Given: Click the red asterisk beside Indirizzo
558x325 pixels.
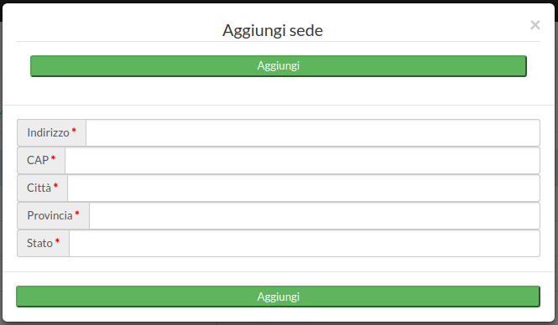Looking at the screenshot, I should coord(74,130).
